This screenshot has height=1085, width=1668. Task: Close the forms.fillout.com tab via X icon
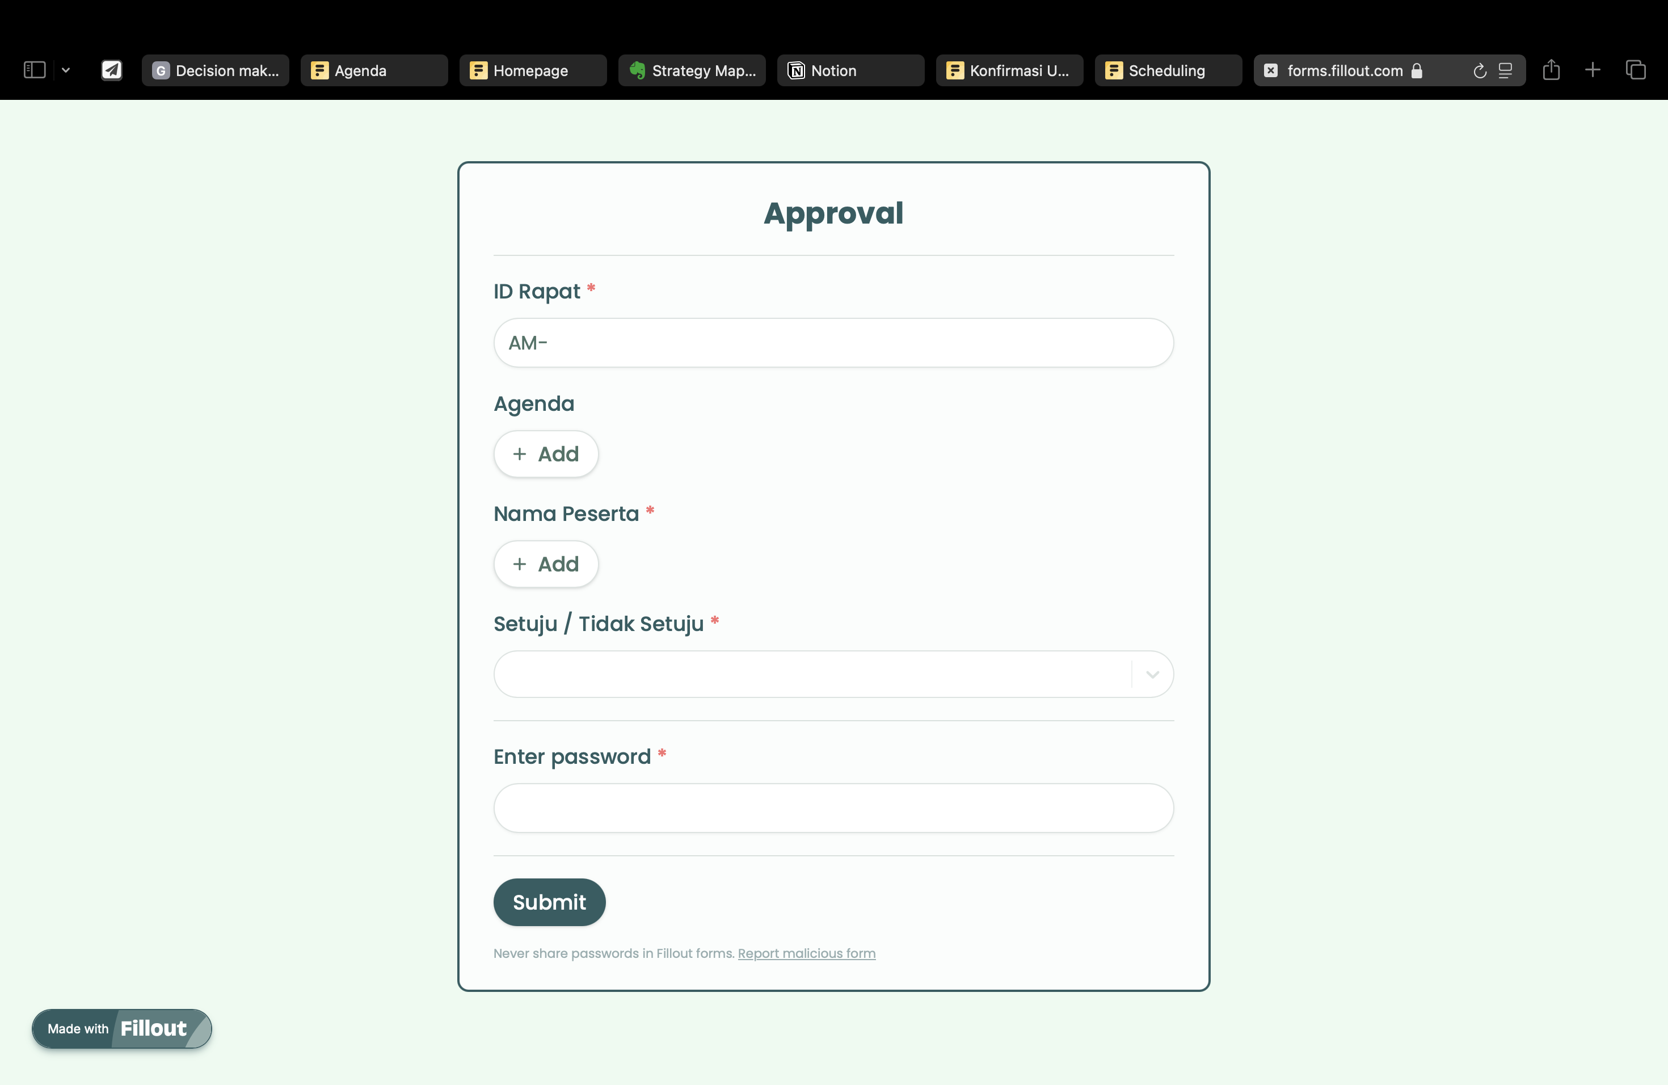coord(1271,70)
